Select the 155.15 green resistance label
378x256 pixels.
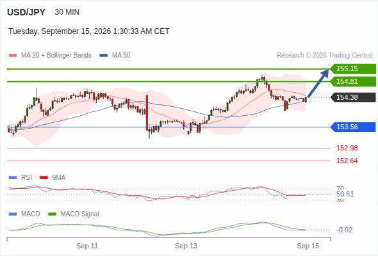click(x=353, y=69)
